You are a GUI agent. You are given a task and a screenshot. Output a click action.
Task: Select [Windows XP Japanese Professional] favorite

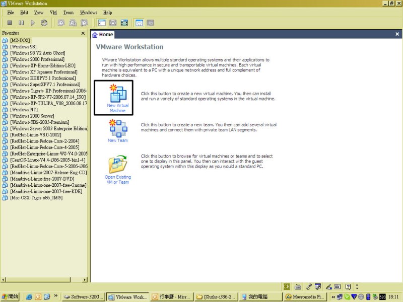[44, 72]
